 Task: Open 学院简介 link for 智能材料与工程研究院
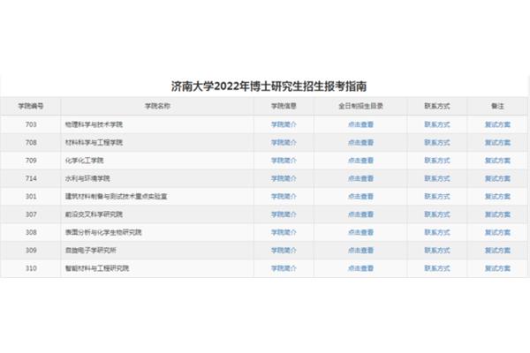click(284, 268)
